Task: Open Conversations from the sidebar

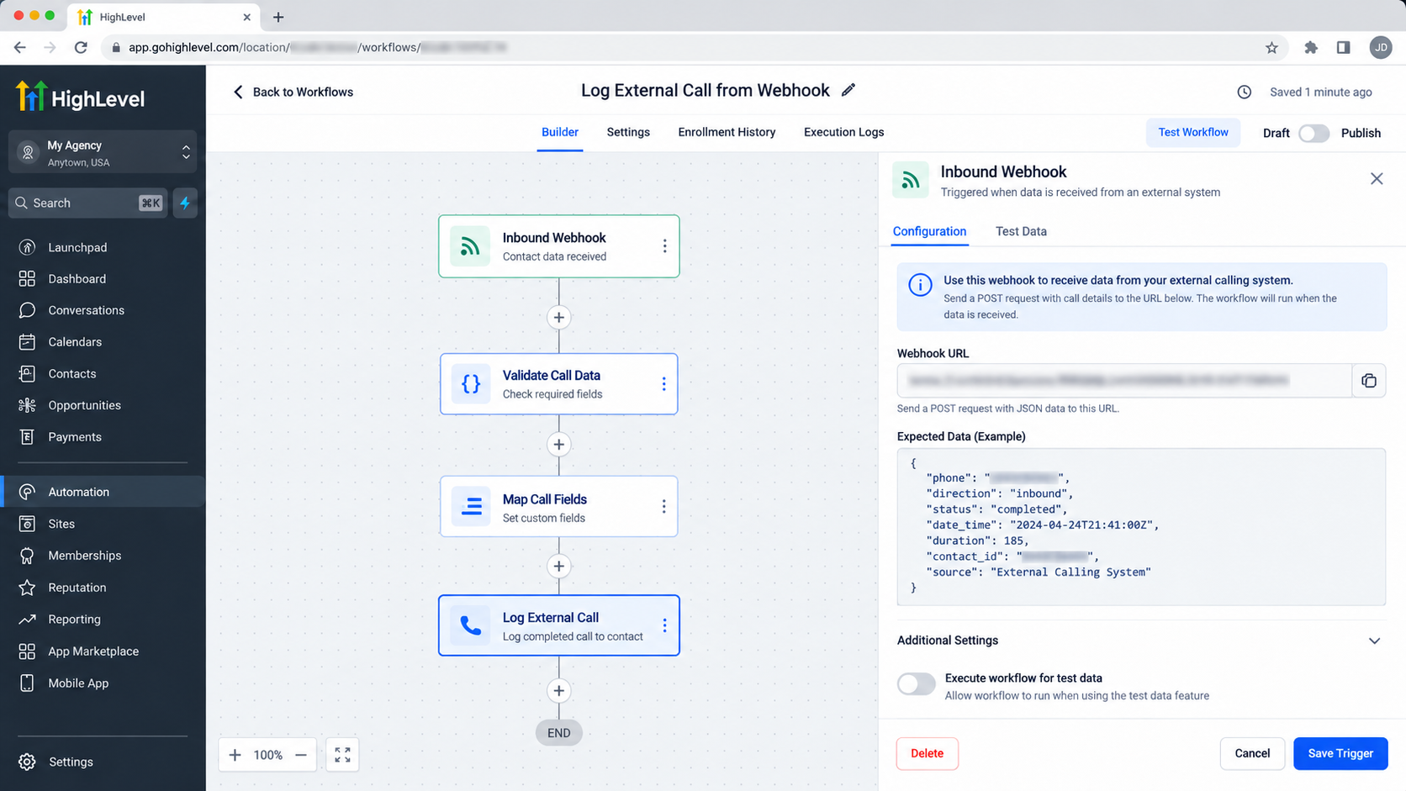Action: point(103,310)
